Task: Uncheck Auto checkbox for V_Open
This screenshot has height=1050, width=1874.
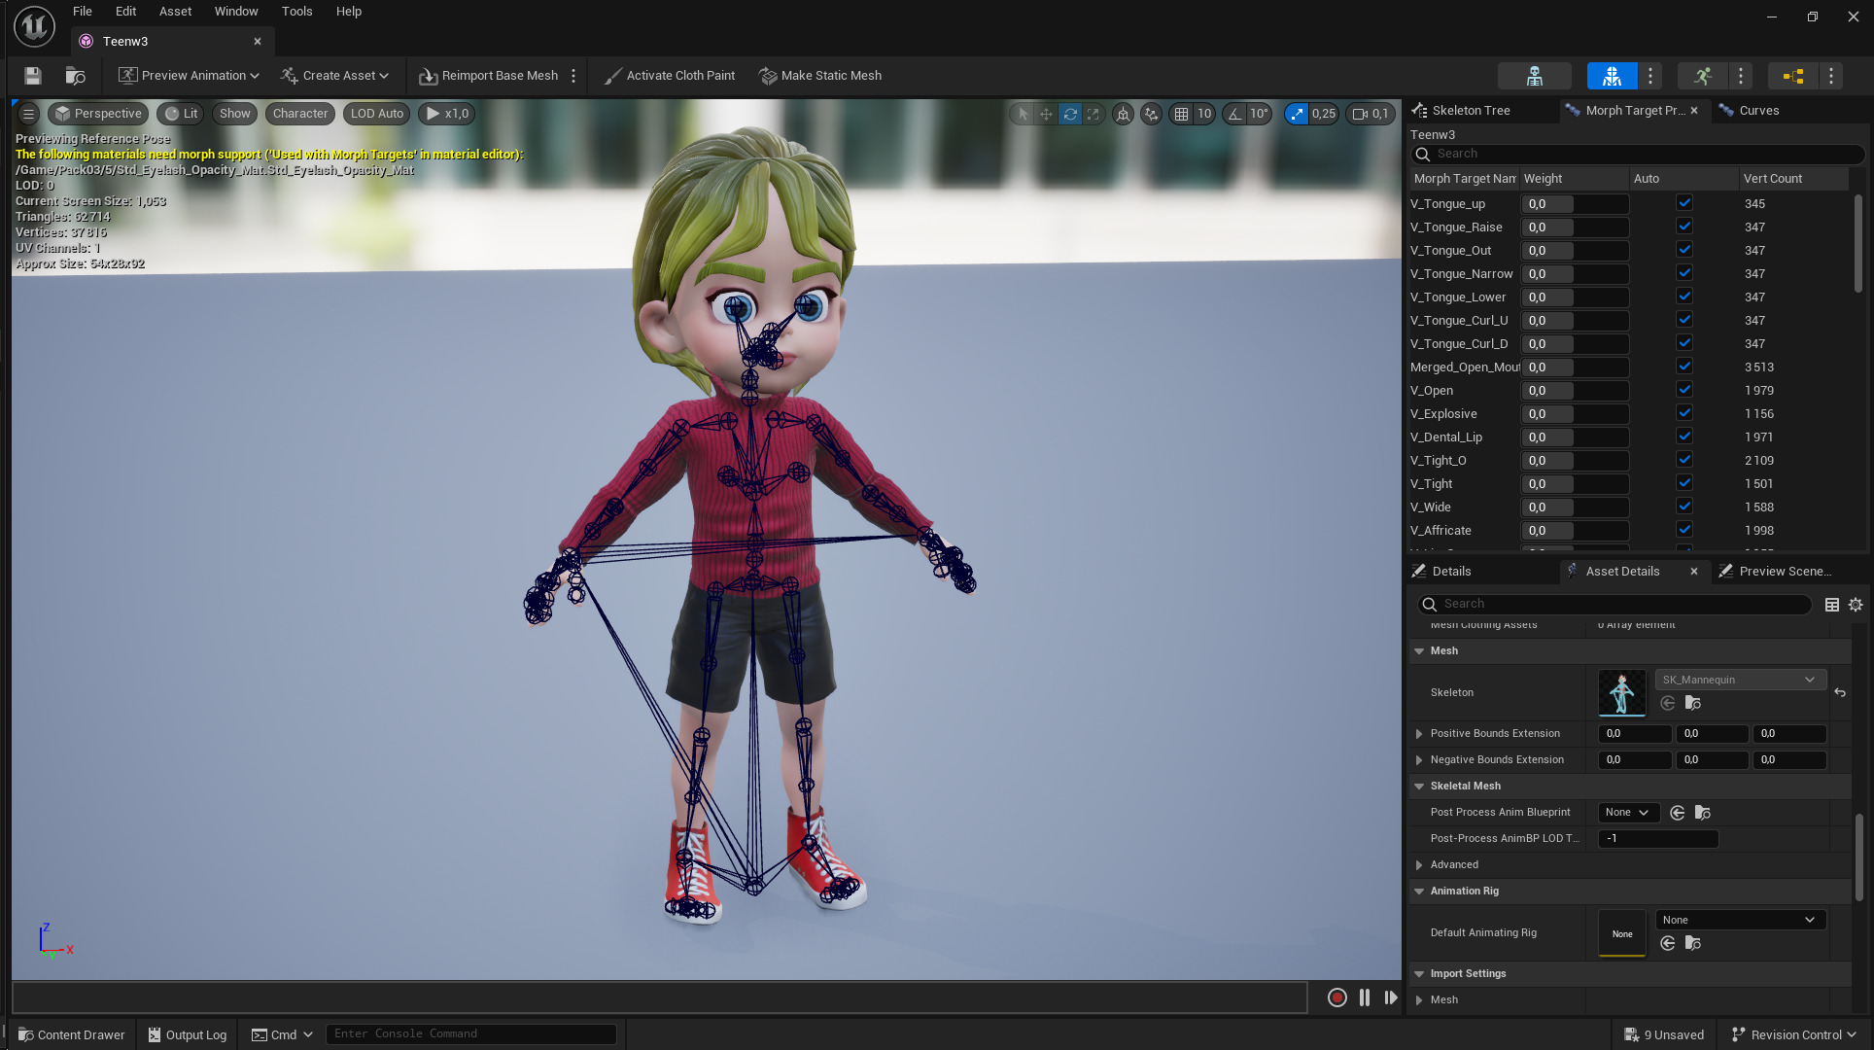Action: pos(1684,389)
